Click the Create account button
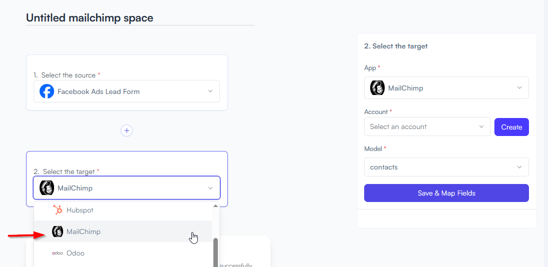Viewport: 548px width, 267px height. (511, 127)
